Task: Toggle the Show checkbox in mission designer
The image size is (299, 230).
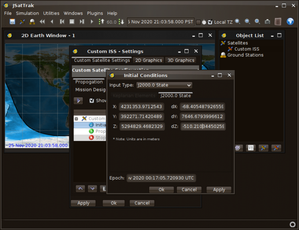Action: pos(92,101)
